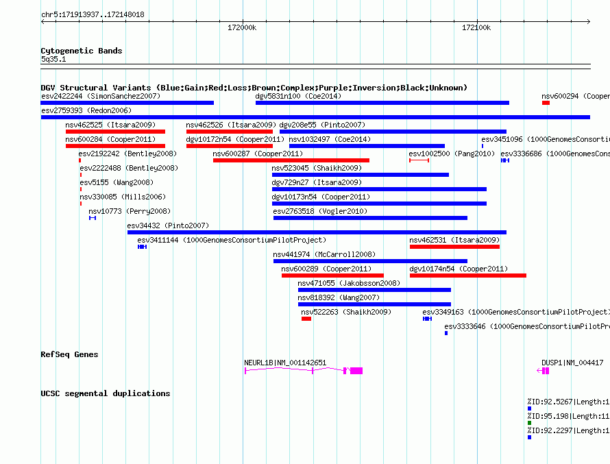
Task: Click the 'esv34432 (Pinto2007)' label text
Action: [168, 226]
